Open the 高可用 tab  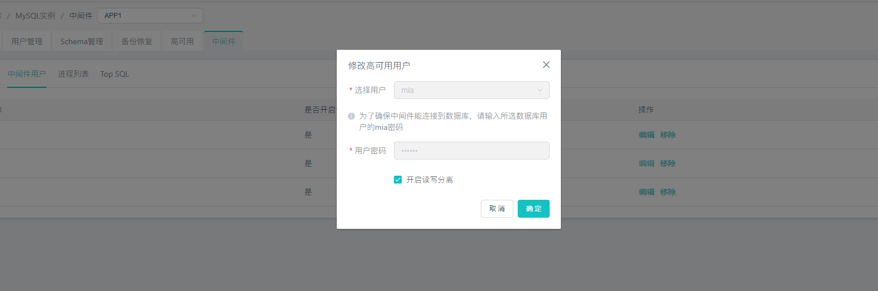click(182, 41)
